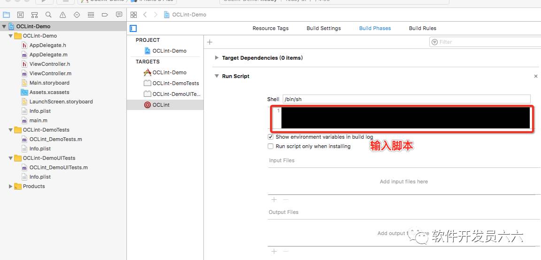Go forward with the right chevron
Viewport: 541px width, 260px height.
(155, 15)
